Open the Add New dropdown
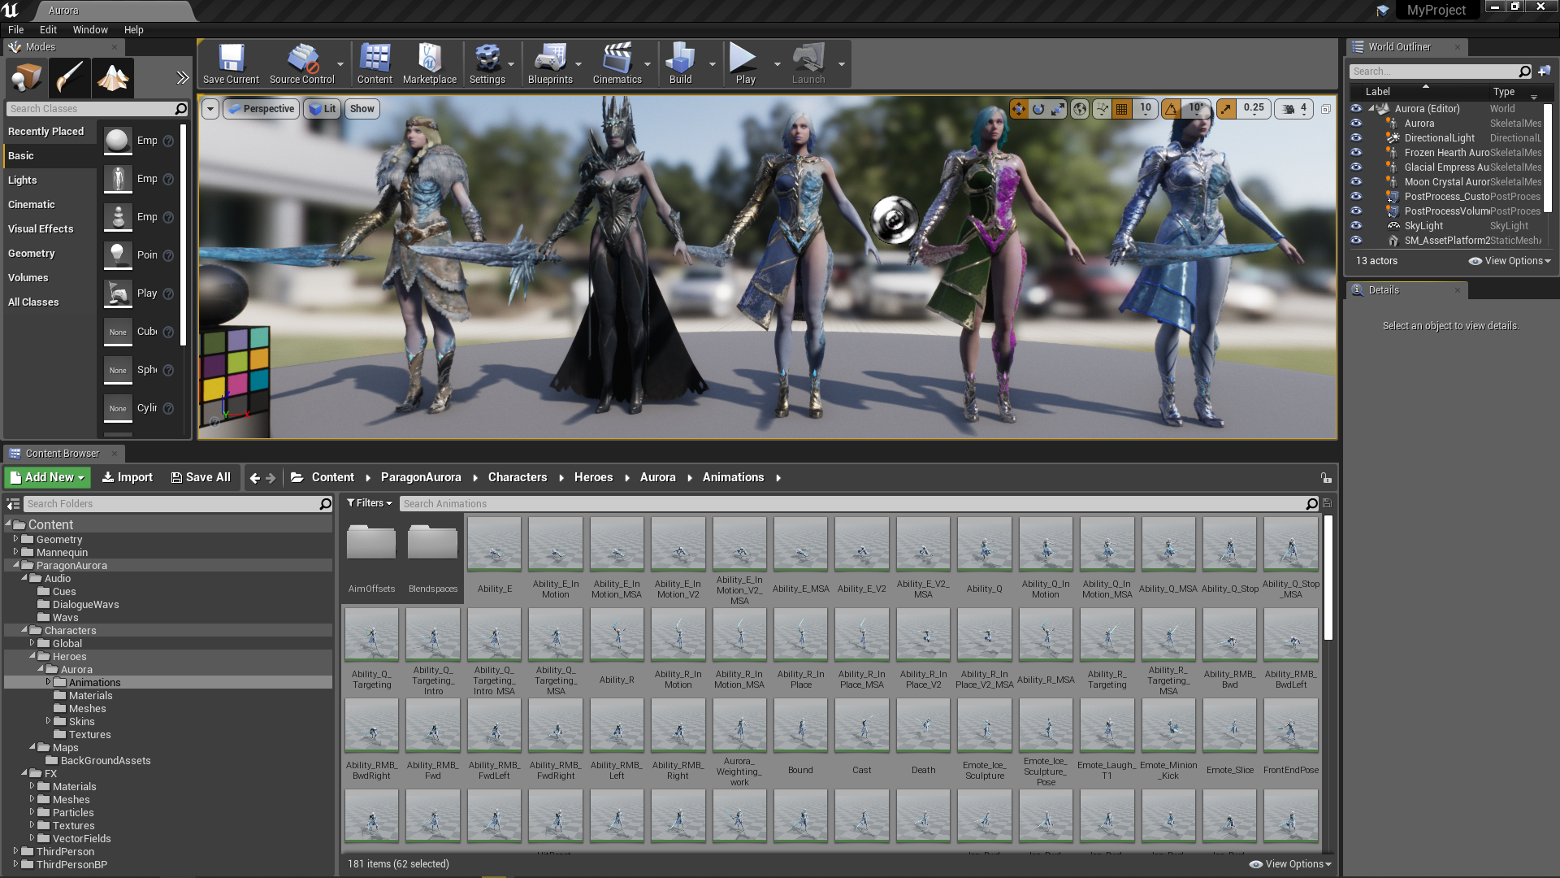The height and width of the screenshot is (878, 1560). click(47, 477)
